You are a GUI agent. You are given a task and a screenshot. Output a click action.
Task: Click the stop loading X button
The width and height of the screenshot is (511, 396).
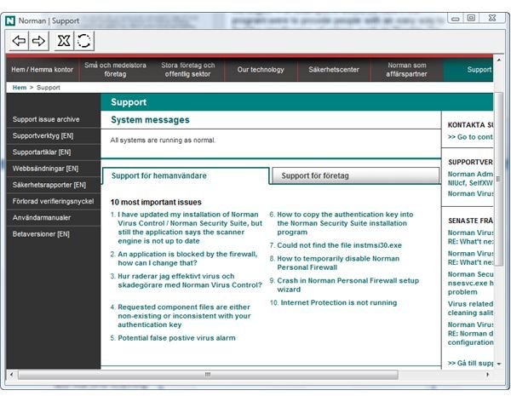pyautogui.click(x=64, y=41)
